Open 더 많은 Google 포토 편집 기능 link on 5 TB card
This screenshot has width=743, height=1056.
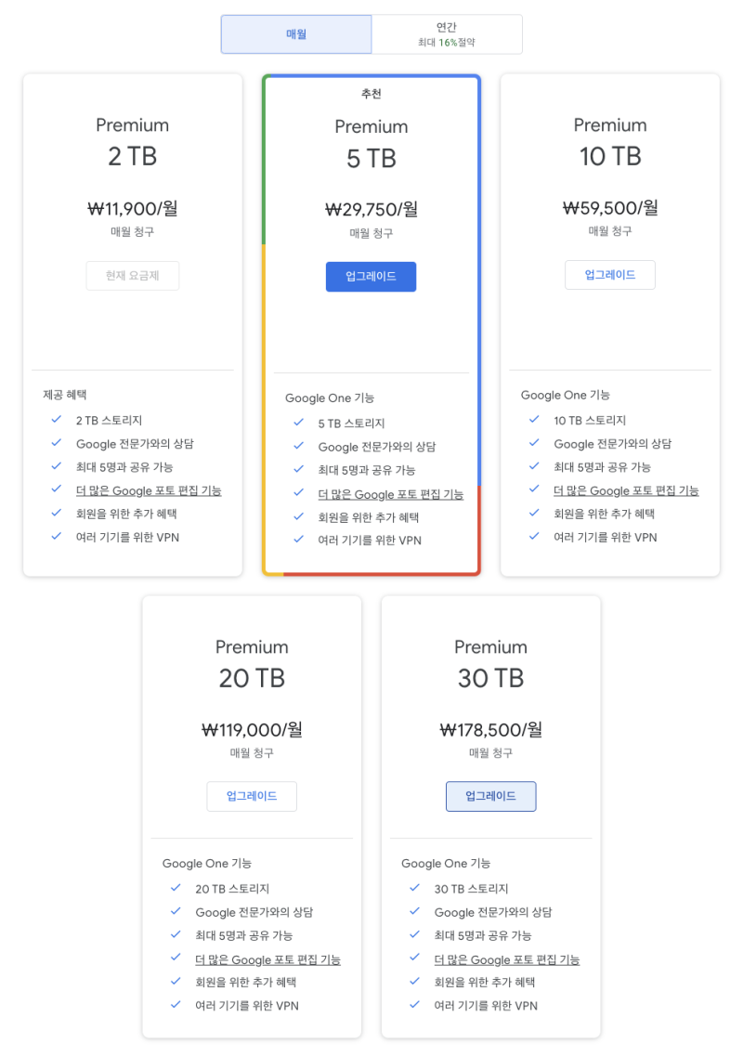(390, 495)
